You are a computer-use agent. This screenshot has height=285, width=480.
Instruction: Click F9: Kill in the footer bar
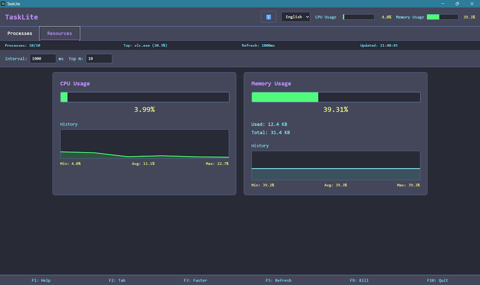click(x=359, y=280)
